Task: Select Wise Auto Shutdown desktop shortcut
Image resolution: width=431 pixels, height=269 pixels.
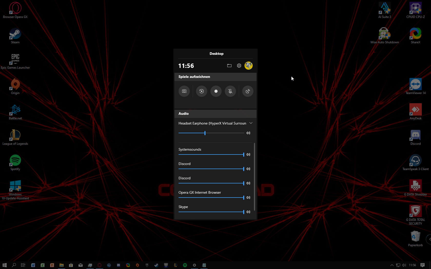Action: tap(385, 36)
